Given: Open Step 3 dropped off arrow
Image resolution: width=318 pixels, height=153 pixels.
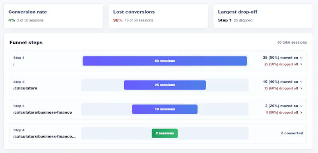Looking at the screenshot, I should (301, 112).
